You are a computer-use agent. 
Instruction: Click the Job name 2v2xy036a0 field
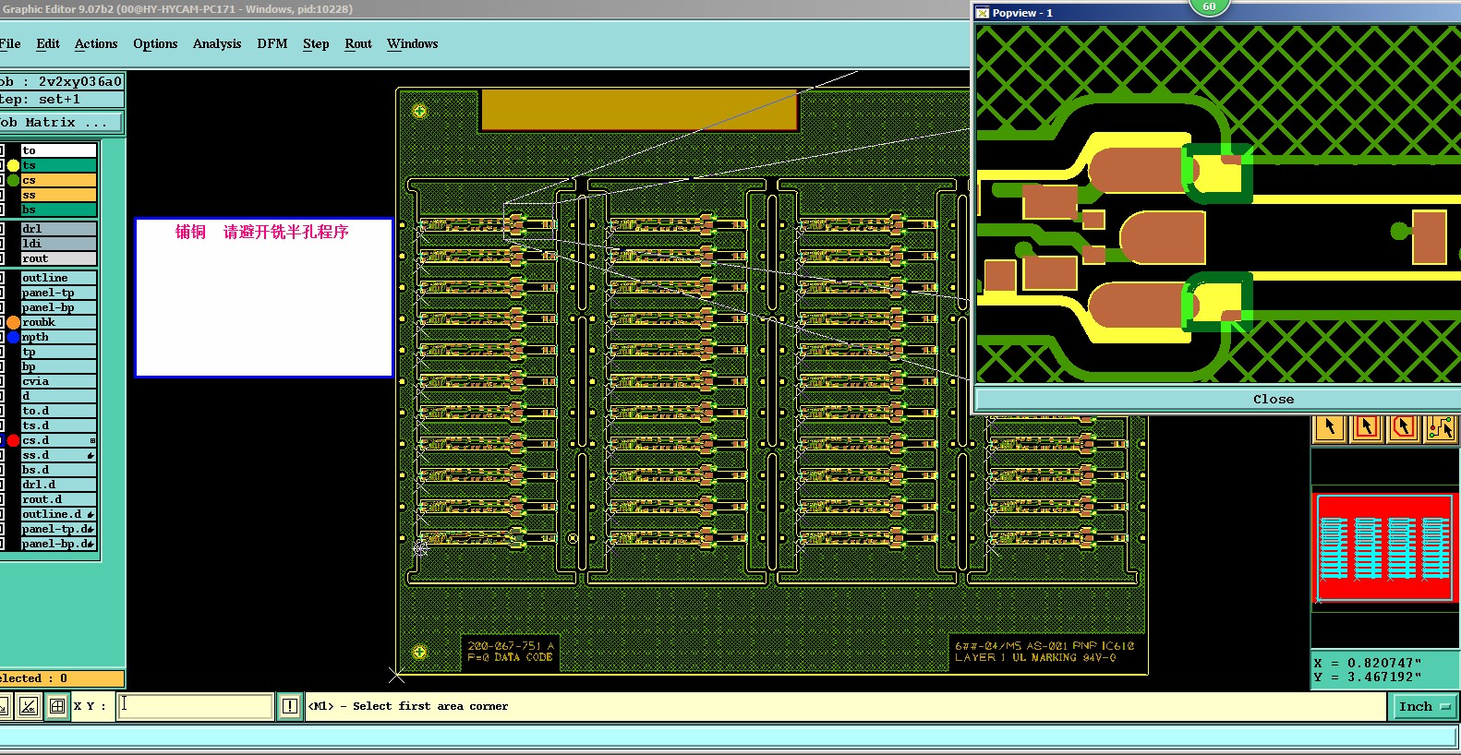point(61,81)
